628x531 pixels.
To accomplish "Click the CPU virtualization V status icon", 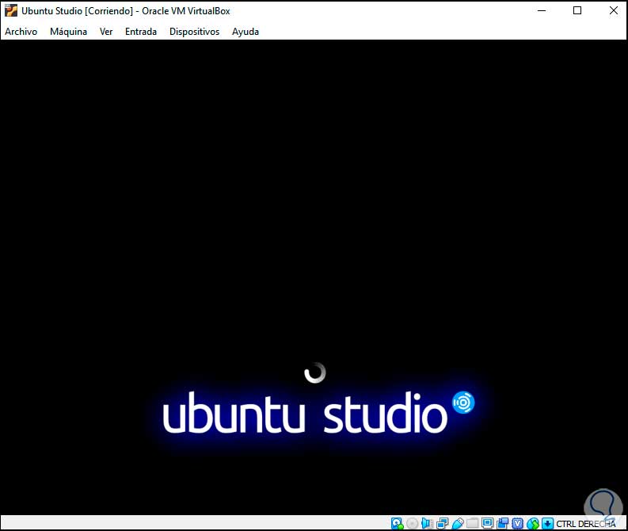I will point(517,523).
